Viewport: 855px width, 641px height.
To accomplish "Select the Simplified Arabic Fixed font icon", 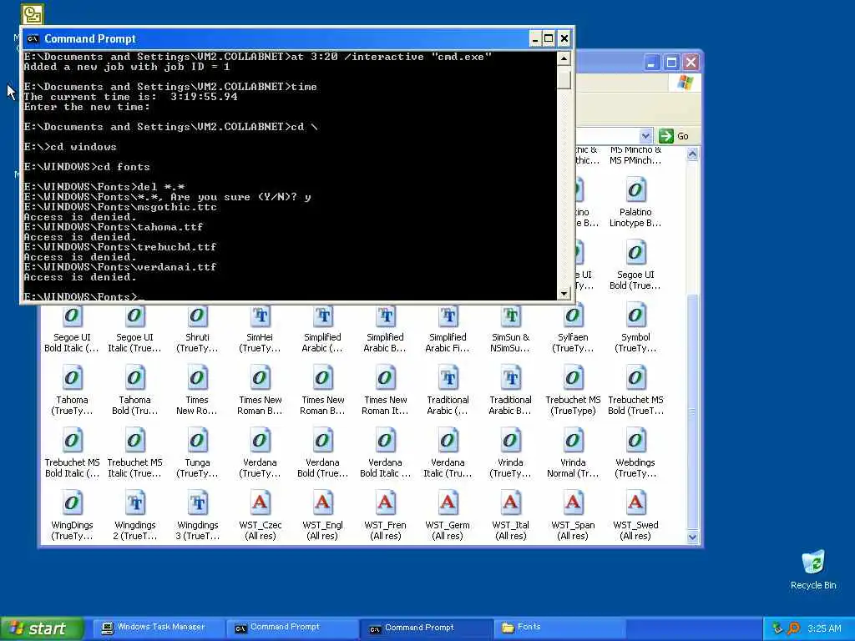I will tap(448, 316).
